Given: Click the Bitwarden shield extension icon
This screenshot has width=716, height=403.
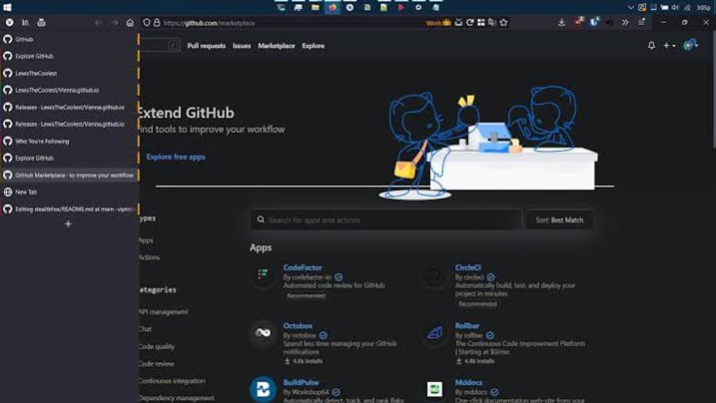Looking at the screenshot, I should click(x=594, y=23).
